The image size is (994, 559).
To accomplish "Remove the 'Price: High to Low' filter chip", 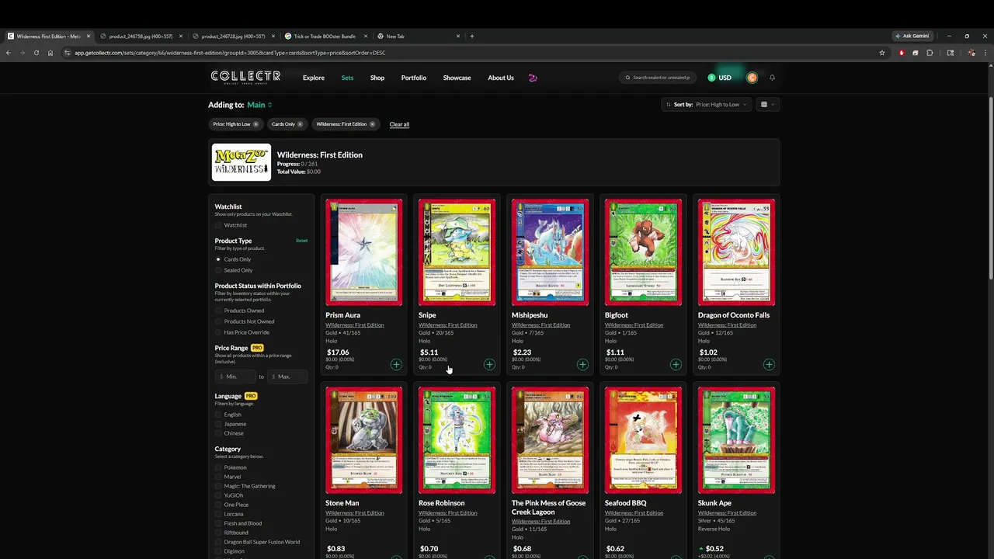I will (255, 124).
